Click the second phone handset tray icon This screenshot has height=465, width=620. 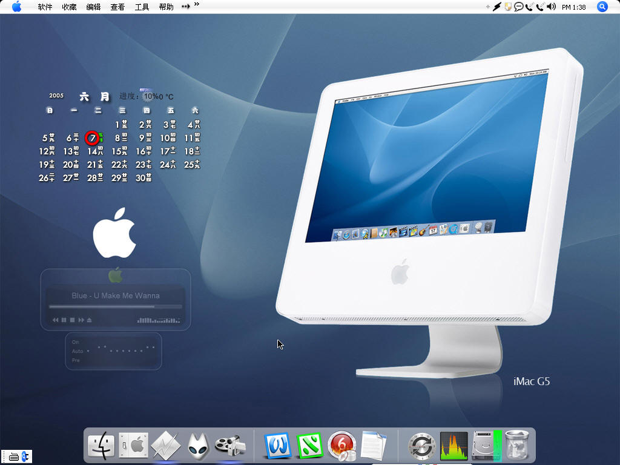[x=541, y=7]
